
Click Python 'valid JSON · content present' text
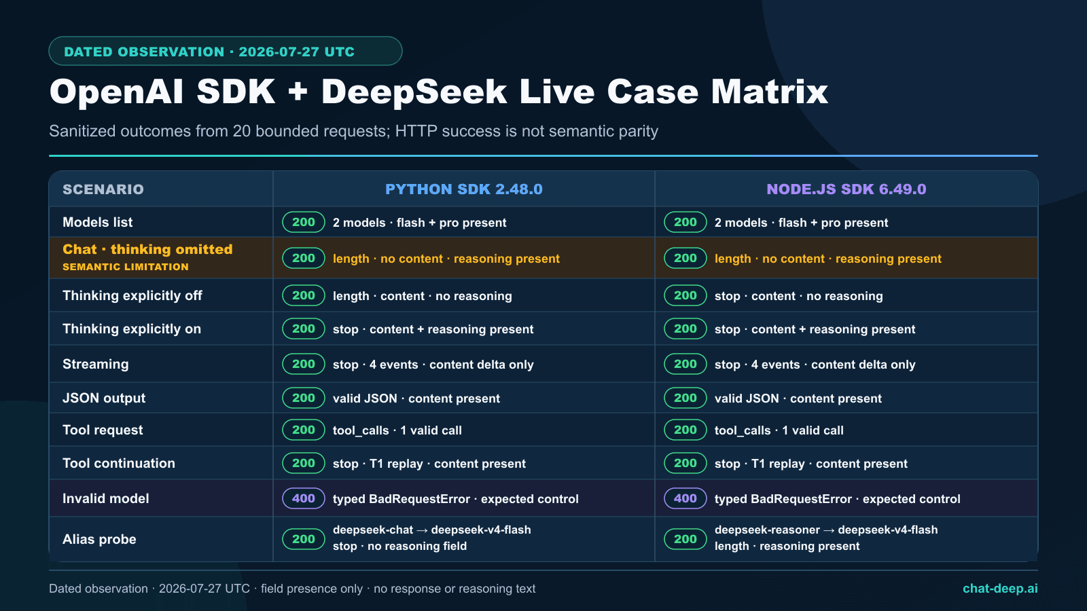[x=416, y=399]
